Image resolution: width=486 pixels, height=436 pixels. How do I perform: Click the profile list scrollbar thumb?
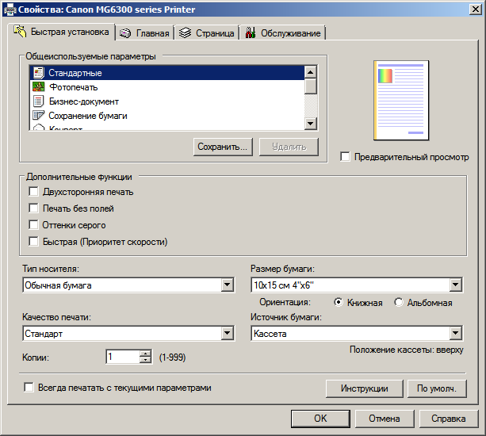click(311, 86)
